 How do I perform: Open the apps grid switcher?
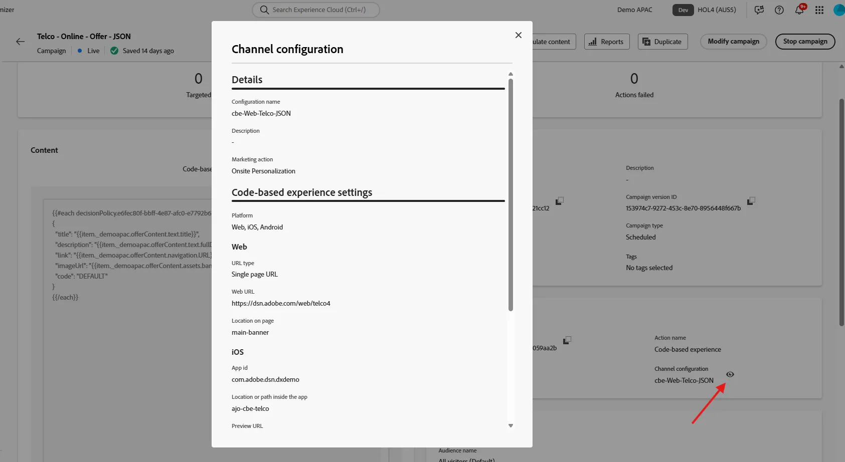(x=819, y=10)
